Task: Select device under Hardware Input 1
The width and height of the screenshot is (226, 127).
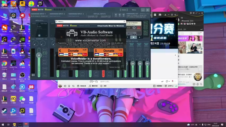Action: [39, 16]
